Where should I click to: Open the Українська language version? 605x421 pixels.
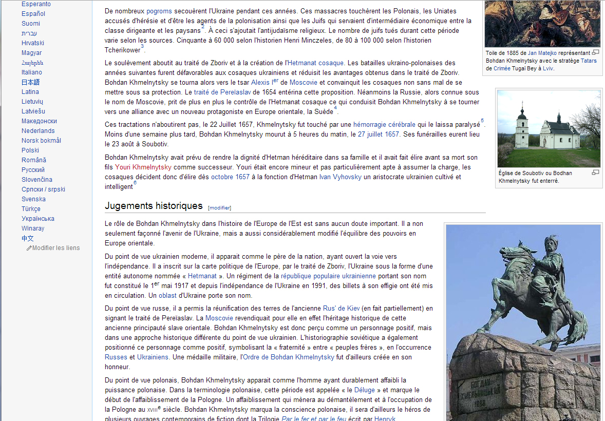[38, 218]
